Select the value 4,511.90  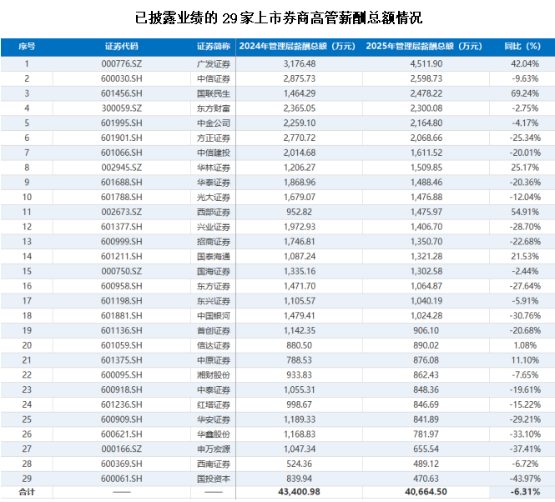coord(426,64)
